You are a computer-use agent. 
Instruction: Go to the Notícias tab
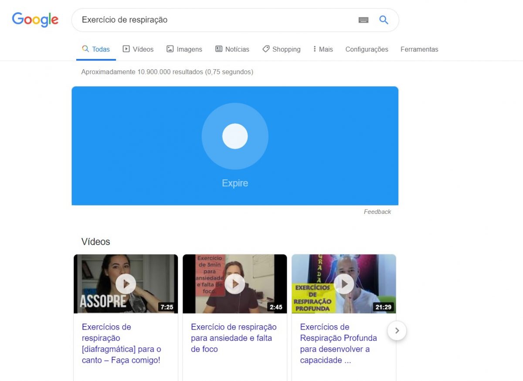232,49
